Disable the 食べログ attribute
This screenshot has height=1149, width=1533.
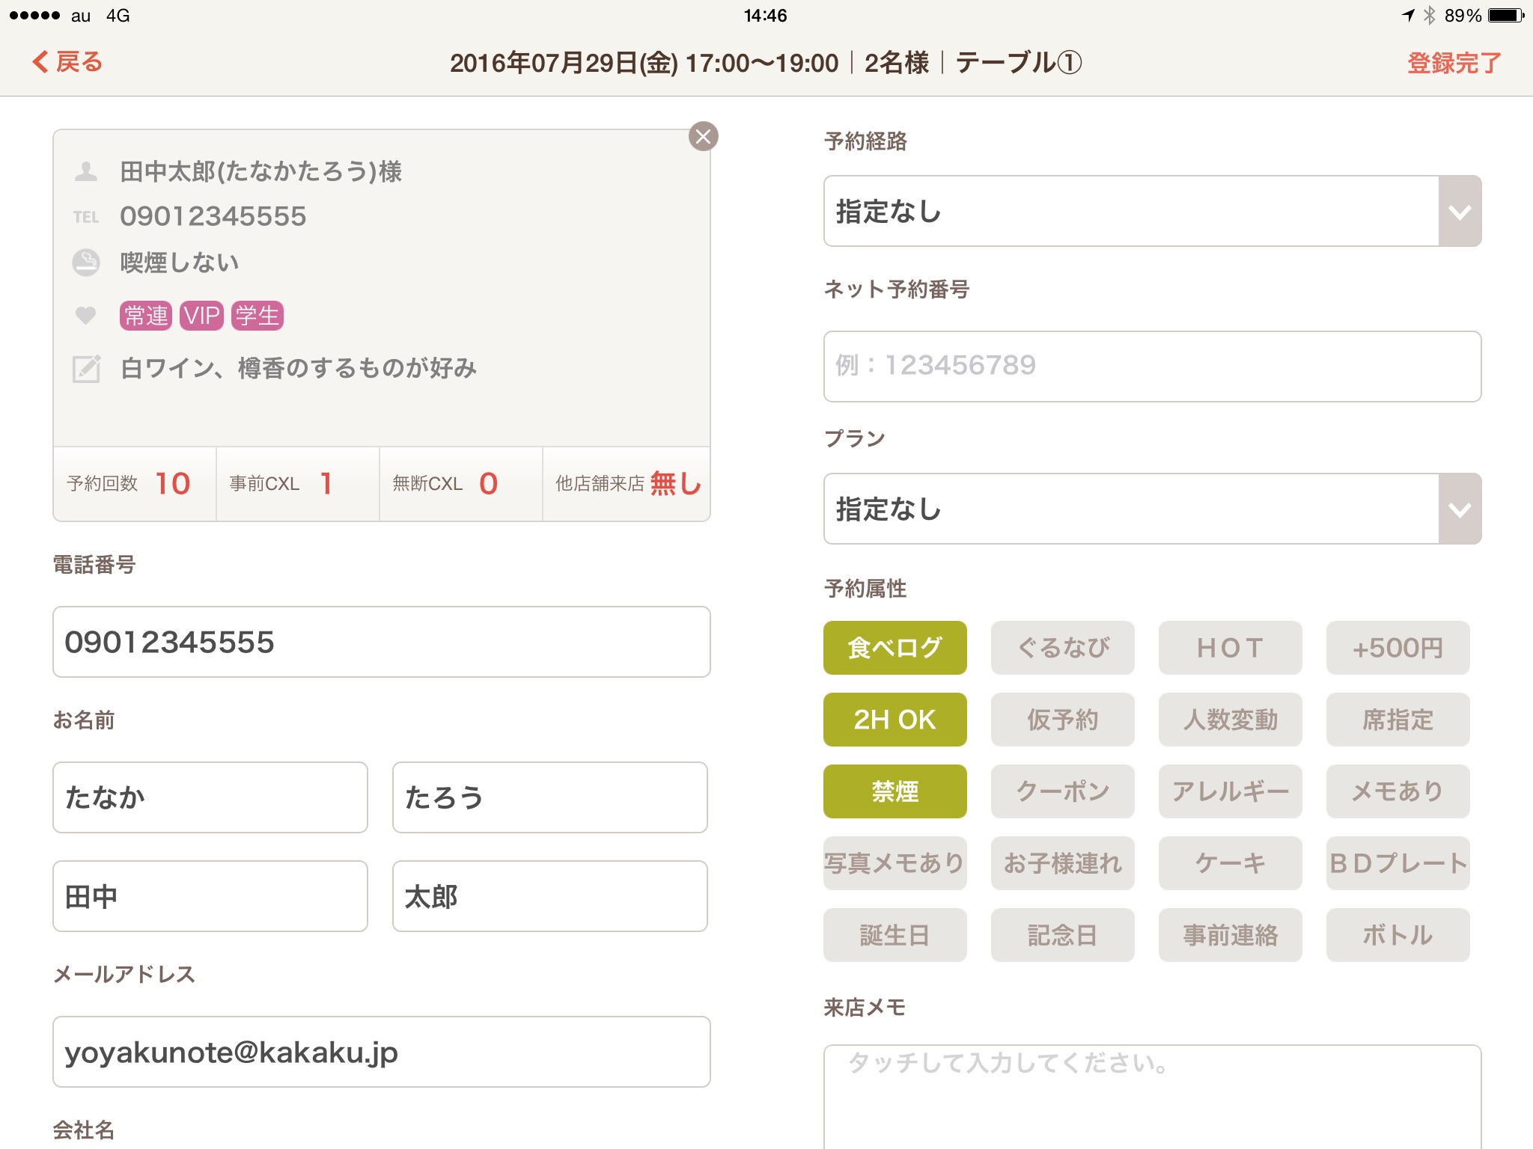tap(895, 648)
